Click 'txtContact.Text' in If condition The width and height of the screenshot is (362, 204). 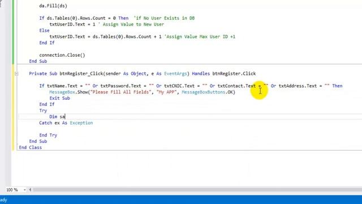tap(236, 86)
